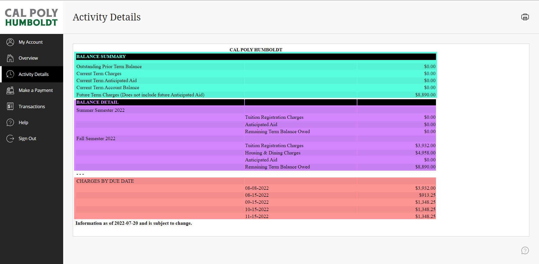Click the Activity Details page heading
The width and height of the screenshot is (539, 264).
(x=107, y=17)
